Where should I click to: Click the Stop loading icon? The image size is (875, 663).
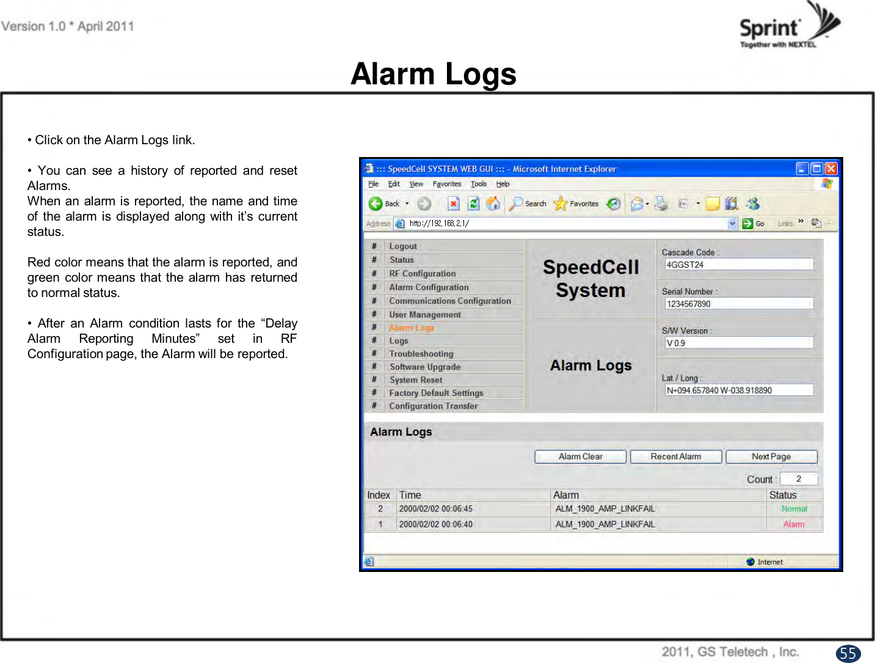pos(453,203)
